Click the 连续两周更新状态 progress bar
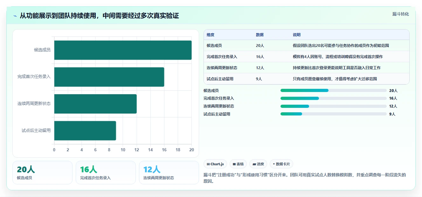Image resolution: width=422 pixels, height=197 pixels. click(333, 106)
